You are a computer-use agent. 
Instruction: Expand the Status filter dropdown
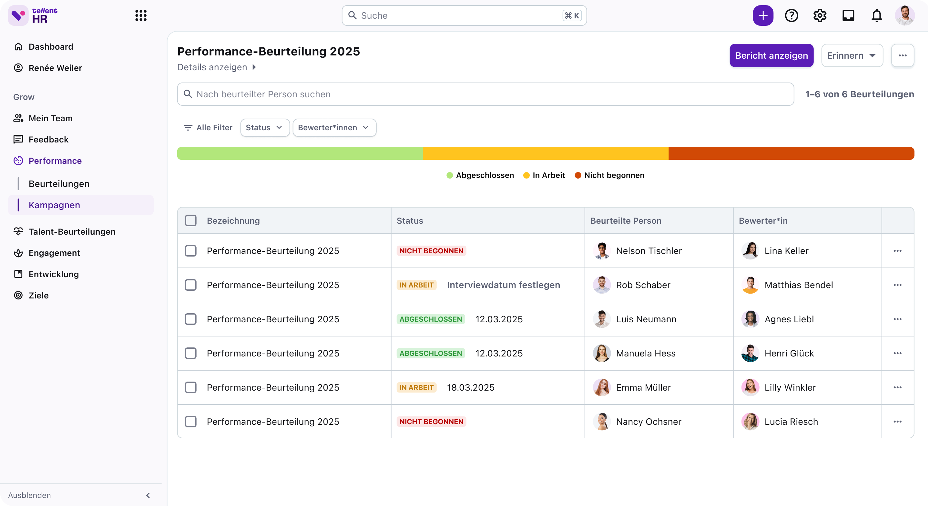pos(265,128)
